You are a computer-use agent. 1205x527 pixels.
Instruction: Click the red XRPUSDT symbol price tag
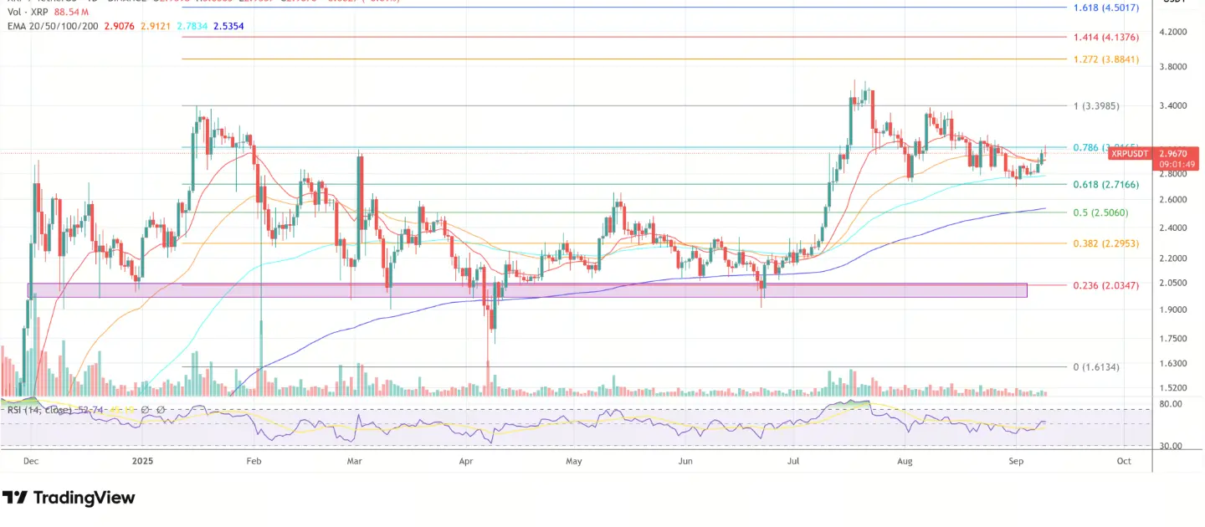(x=1130, y=154)
